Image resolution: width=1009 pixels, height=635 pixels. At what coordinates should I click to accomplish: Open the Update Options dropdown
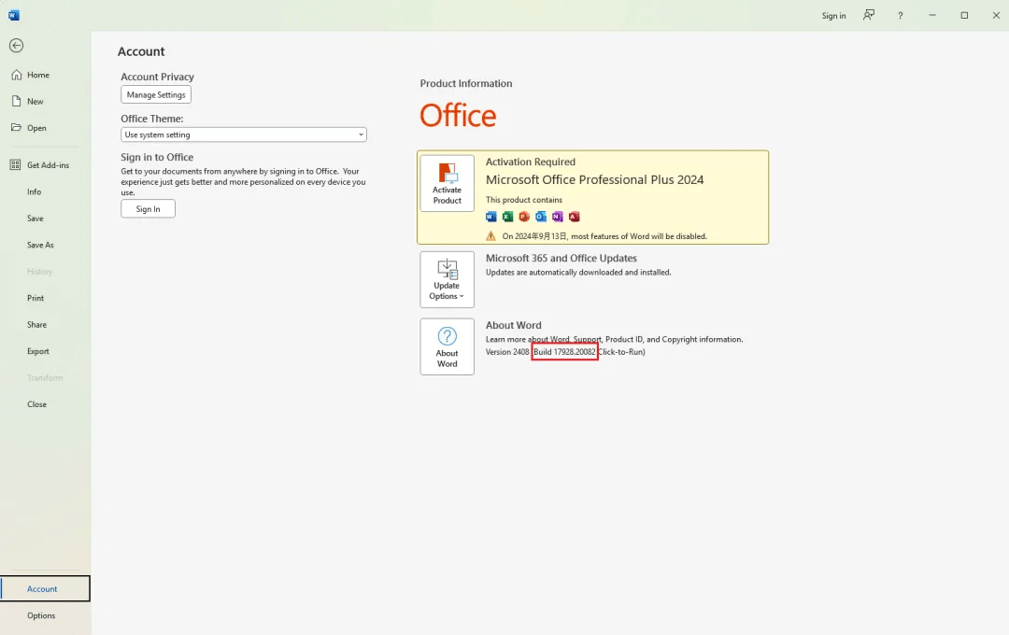point(447,279)
